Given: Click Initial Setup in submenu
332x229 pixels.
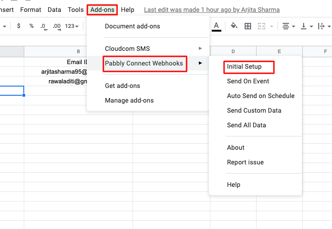Looking at the screenshot, I should click(x=255, y=66).
